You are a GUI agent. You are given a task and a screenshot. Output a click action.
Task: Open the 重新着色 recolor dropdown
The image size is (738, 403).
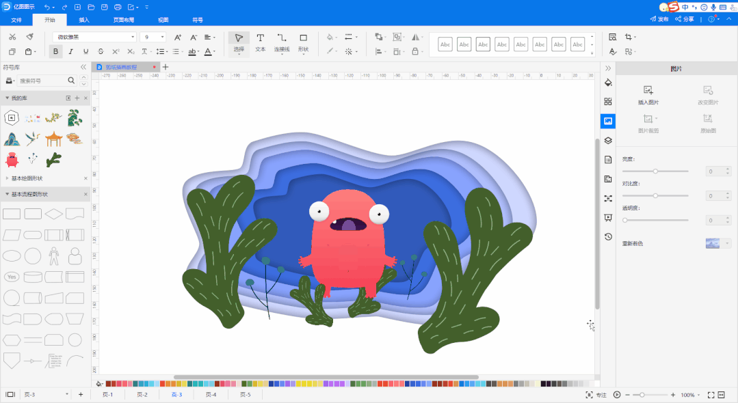click(727, 243)
